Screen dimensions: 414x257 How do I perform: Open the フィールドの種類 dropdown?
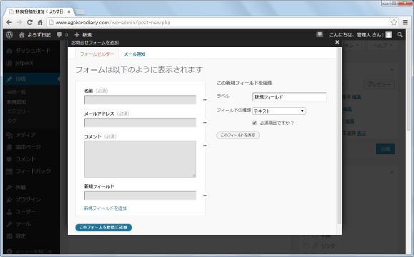coord(279,111)
